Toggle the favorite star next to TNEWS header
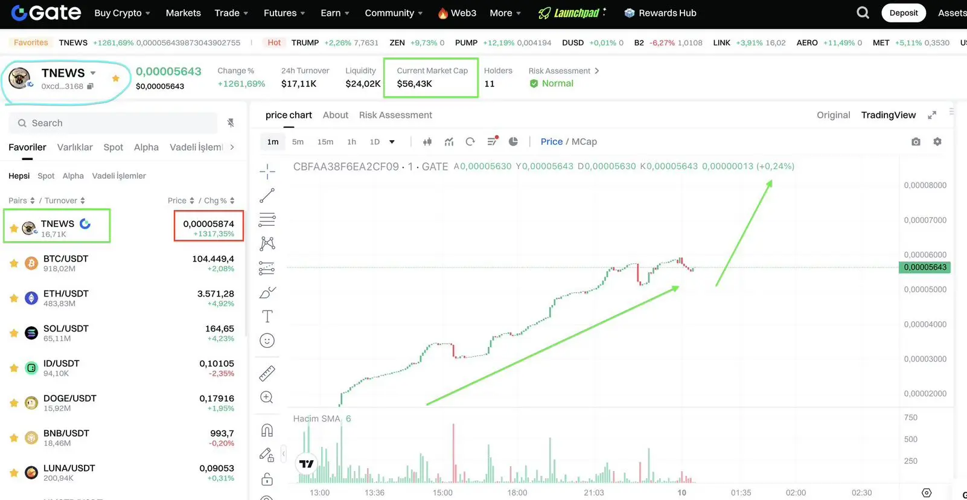 (x=116, y=79)
